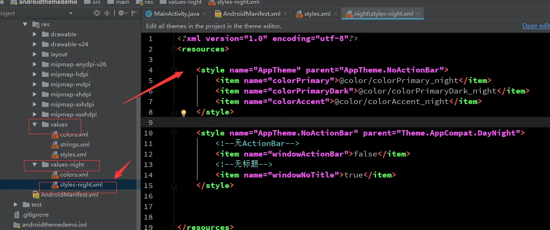The height and width of the screenshot is (230, 550).
Task: Select colors.xml under values-night folder
Action: [74, 175]
